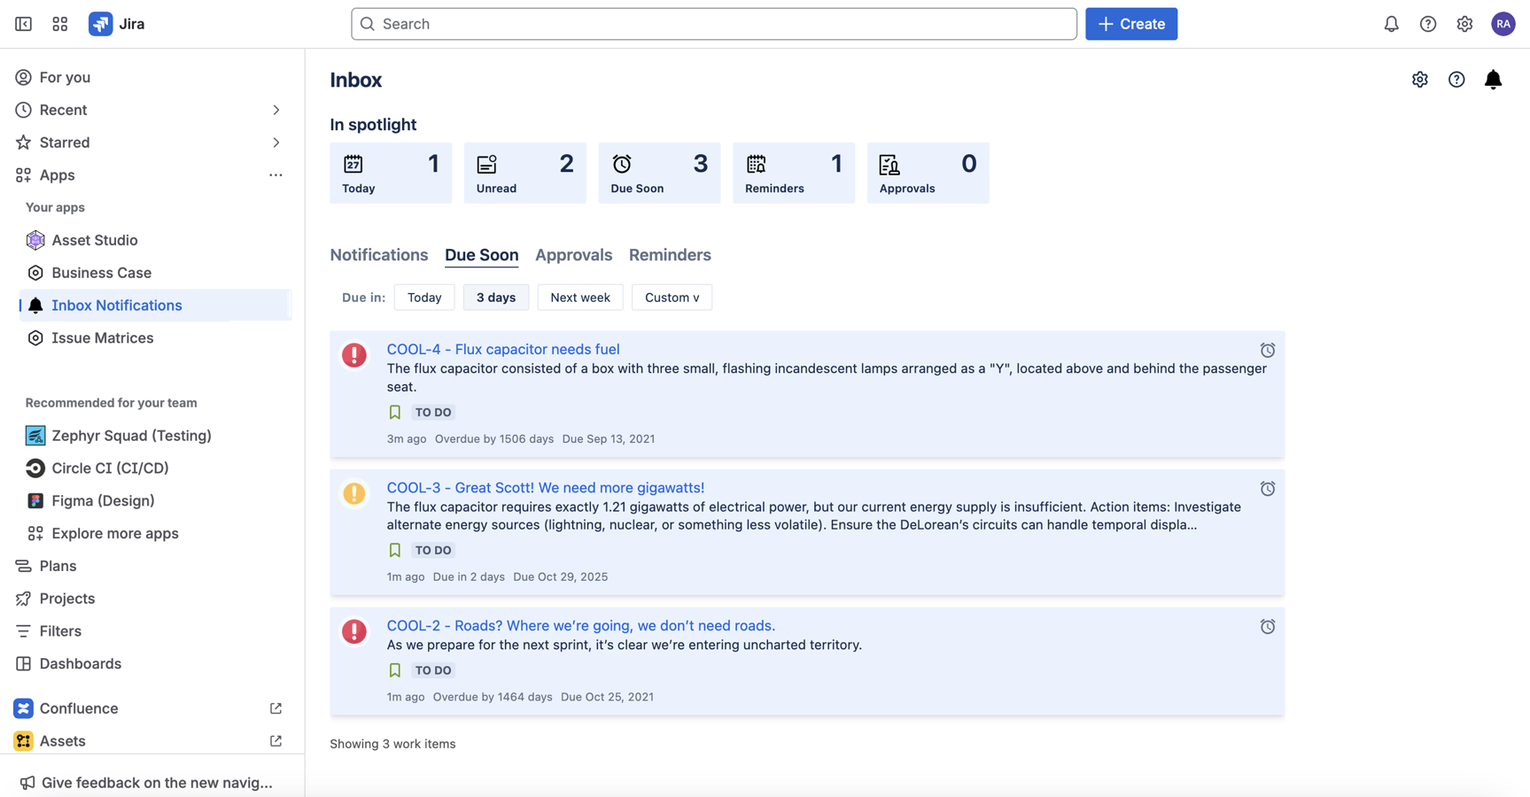Image resolution: width=1530 pixels, height=797 pixels.
Task: Open the top bar notifications bell
Action: (x=1391, y=24)
